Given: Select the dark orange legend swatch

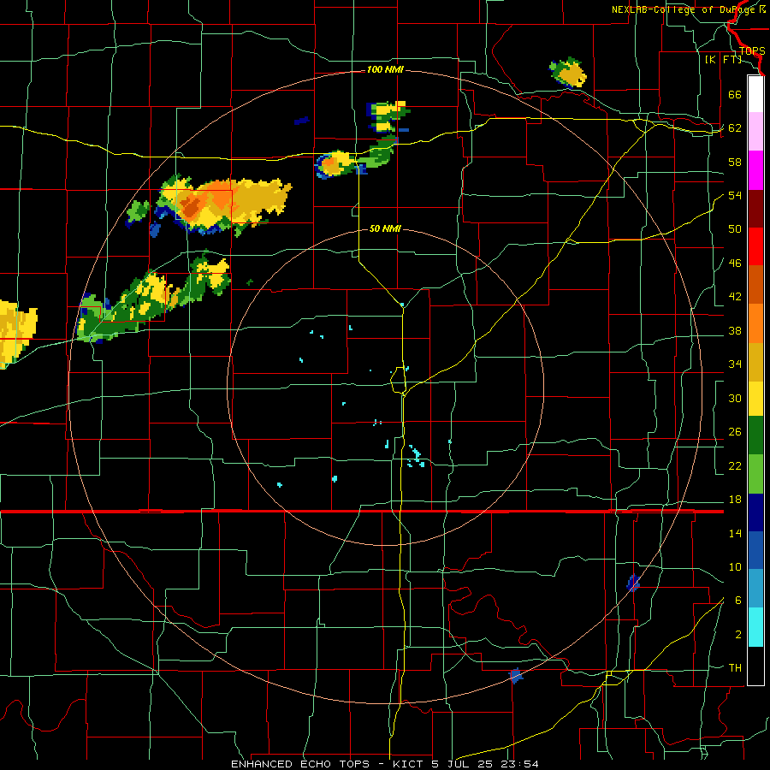Looking at the screenshot, I should coord(755,284).
